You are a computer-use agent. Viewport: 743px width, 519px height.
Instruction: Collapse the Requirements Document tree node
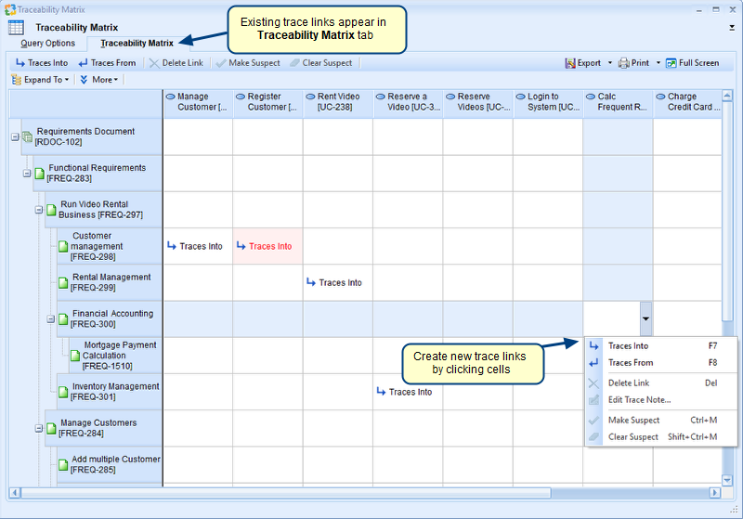[x=15, y=137]
